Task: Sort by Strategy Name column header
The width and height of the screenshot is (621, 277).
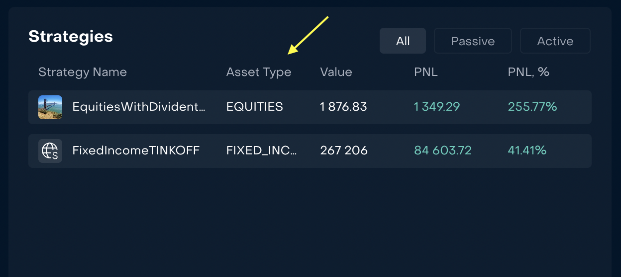Action: [83, 72]
